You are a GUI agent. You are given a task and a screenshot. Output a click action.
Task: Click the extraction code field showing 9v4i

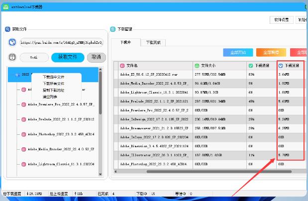click(34, 57)
